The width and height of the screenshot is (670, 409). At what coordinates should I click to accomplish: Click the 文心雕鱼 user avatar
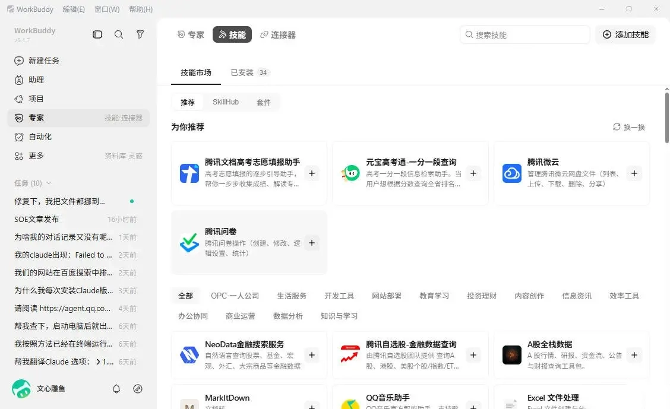click(x=21, y=389)
